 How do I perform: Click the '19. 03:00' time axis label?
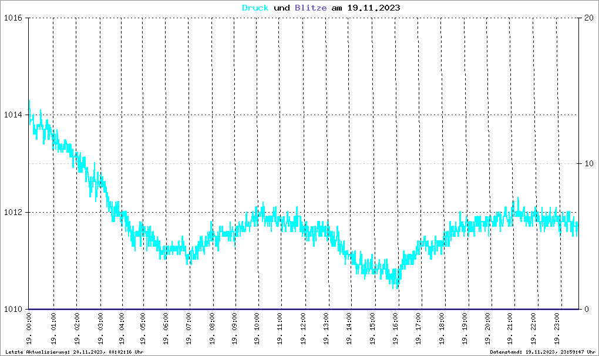[x=100, y=329]
